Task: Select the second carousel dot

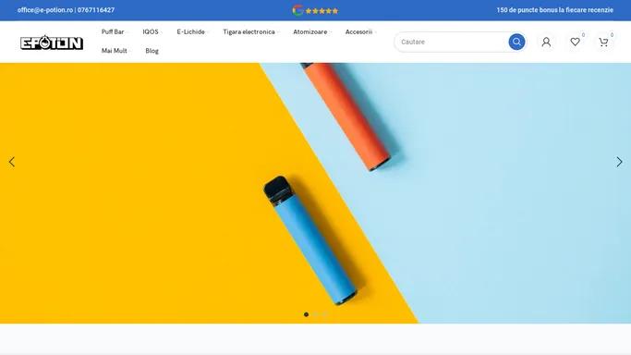Action: [316, 314]
